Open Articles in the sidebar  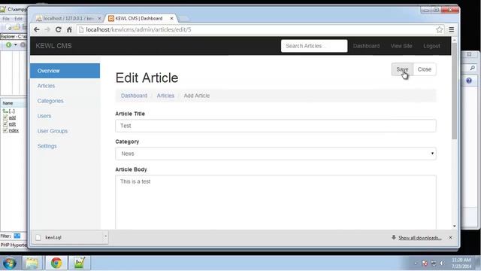pyautogui.click(x=46, y=86)
